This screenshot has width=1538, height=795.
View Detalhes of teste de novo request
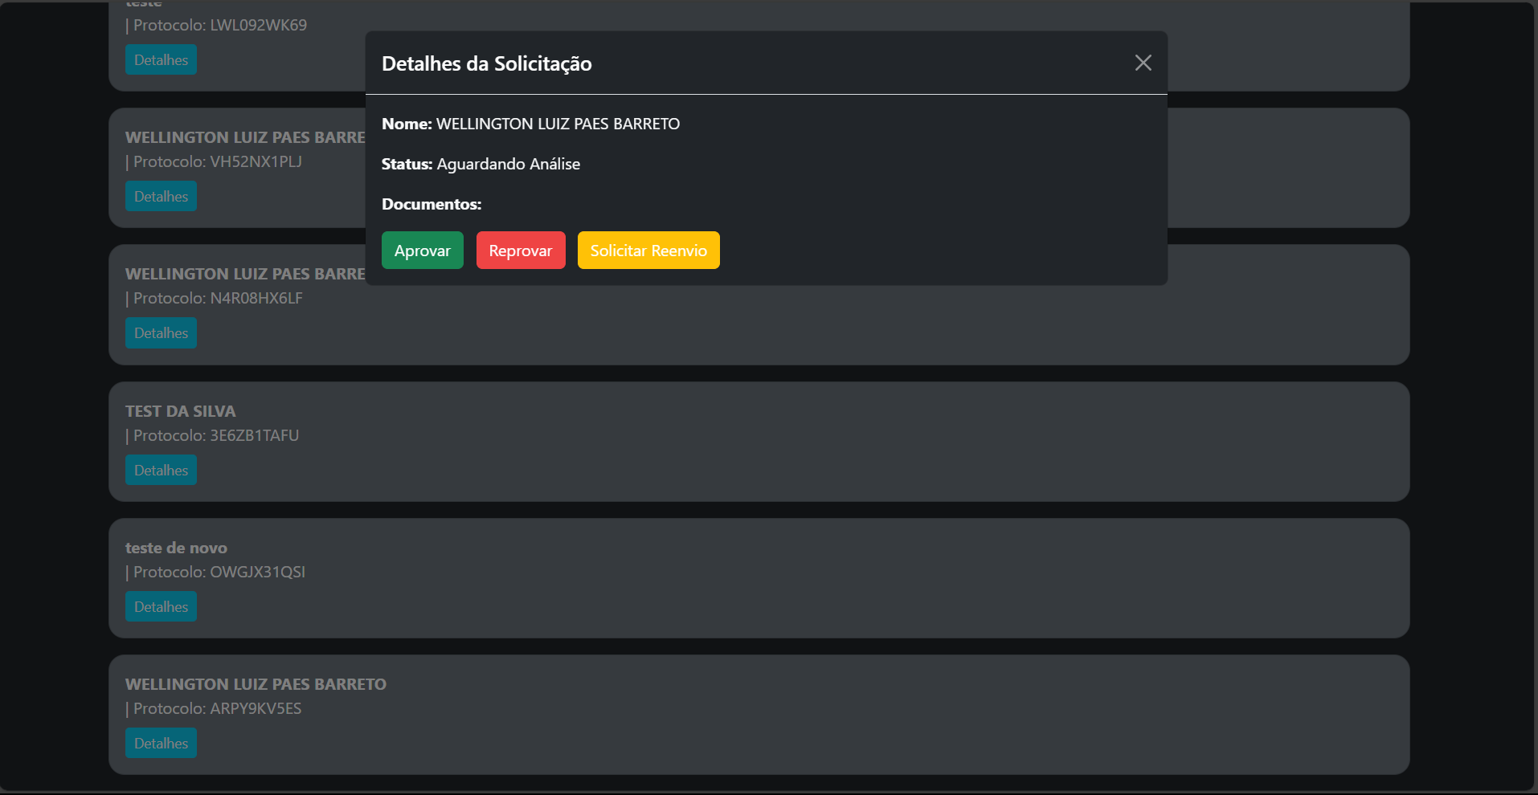161,607
